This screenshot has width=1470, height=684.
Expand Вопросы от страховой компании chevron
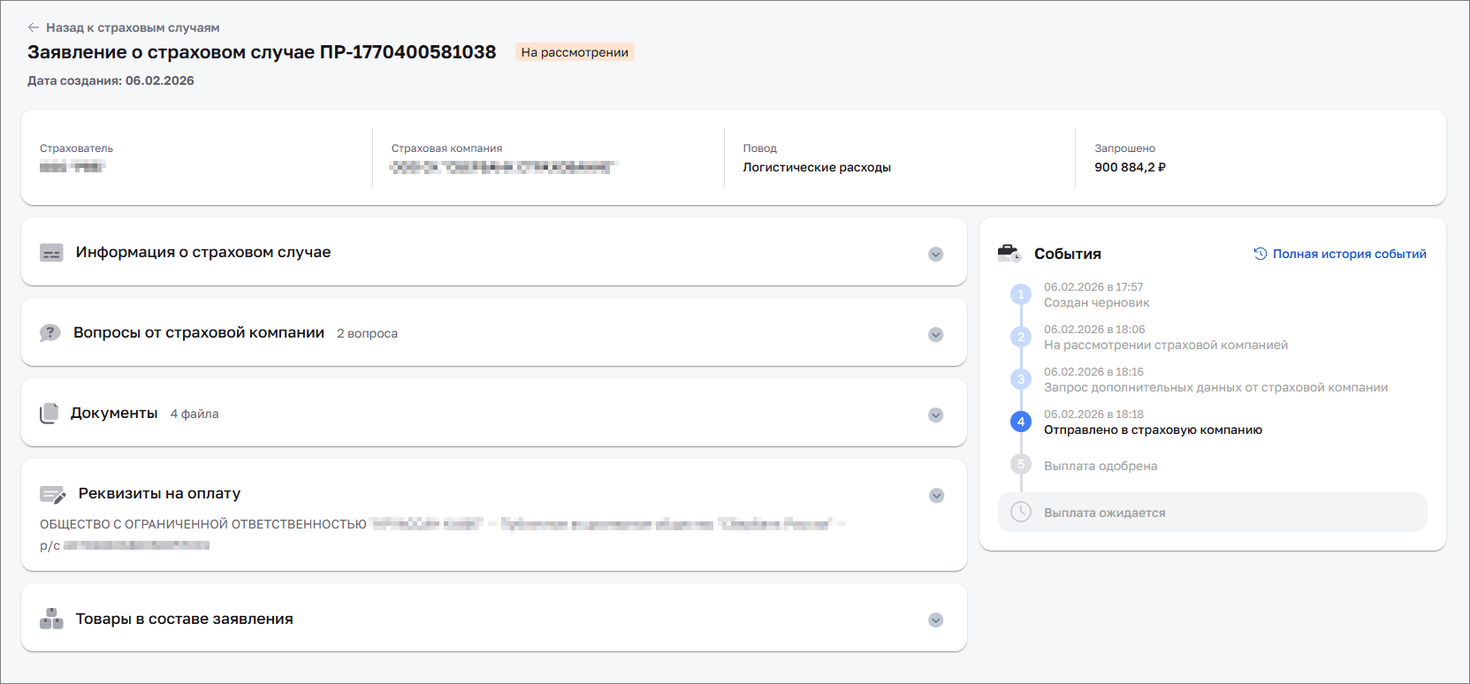(x=935, y=335)
